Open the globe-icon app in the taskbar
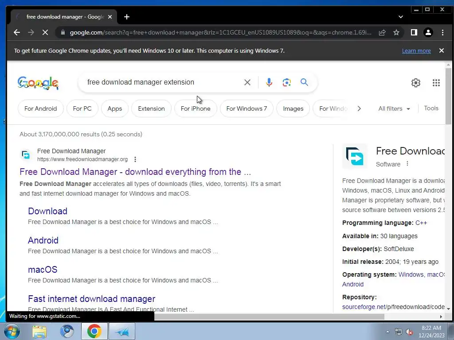This screenshot has height=340, width=454. point(67,331)
